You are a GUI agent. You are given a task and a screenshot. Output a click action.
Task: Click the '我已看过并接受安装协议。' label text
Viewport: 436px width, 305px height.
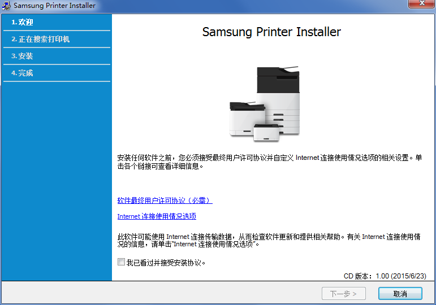point(166,263)
